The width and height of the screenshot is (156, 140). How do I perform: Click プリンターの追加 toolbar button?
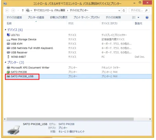[36, 17]
